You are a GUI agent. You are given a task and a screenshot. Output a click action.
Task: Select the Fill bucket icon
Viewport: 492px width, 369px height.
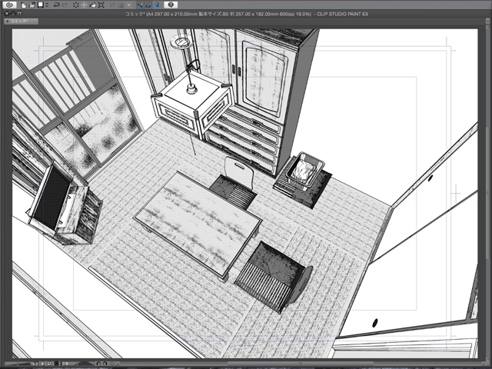coord(92,5)
